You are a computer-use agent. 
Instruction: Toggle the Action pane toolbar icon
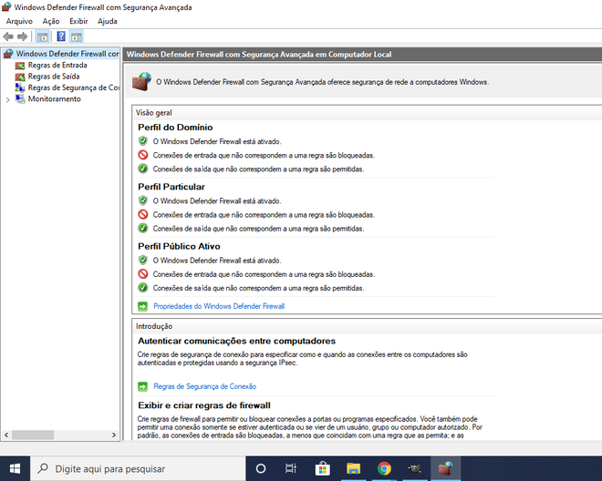click(77, 36)
